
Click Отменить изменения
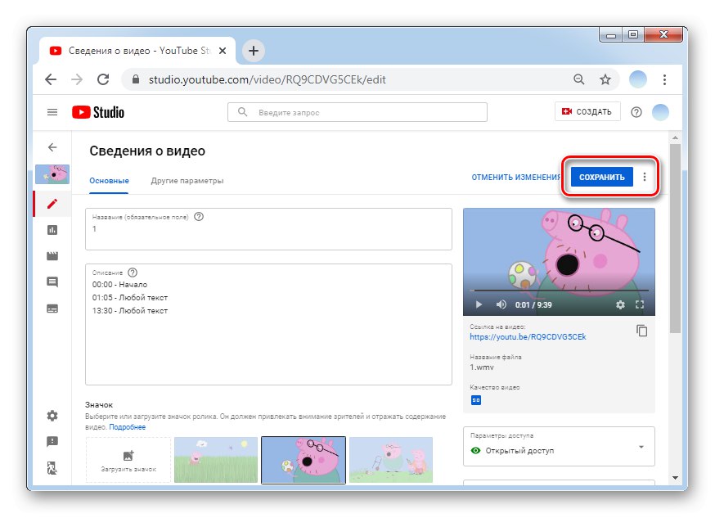pos(516,177)
